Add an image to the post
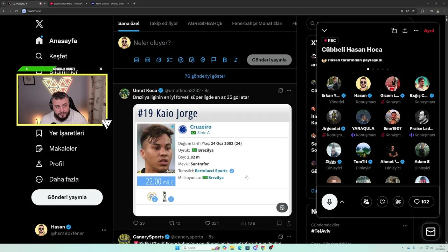 [136, 60]
